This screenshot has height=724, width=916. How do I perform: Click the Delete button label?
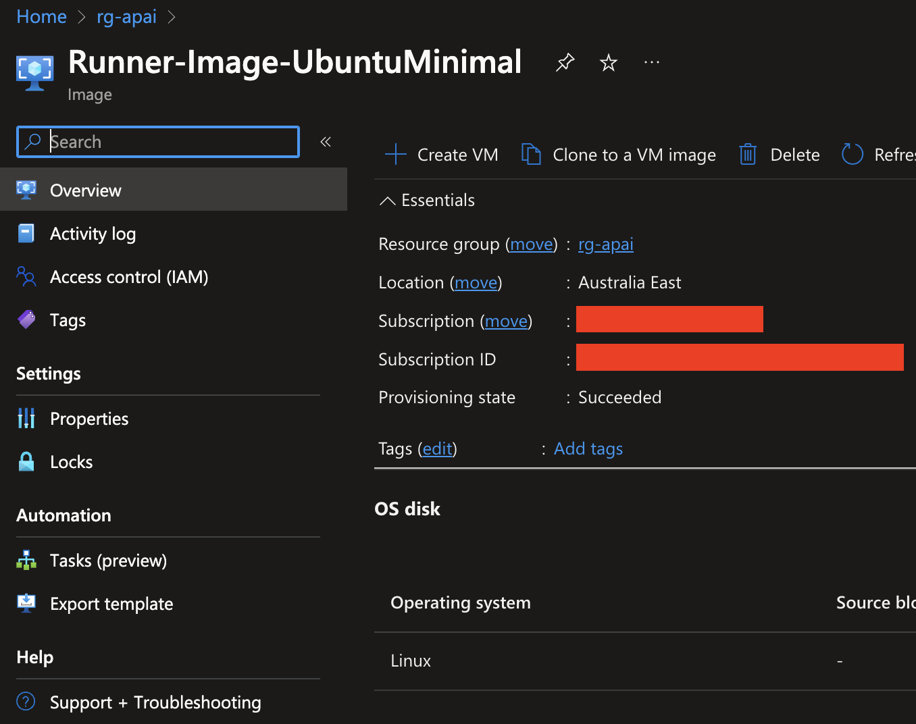tap(795, 155)
